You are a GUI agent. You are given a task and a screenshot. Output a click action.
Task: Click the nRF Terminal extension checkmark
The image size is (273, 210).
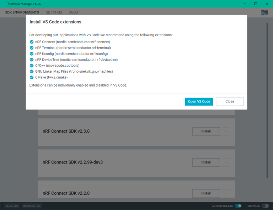pos(32,48)
